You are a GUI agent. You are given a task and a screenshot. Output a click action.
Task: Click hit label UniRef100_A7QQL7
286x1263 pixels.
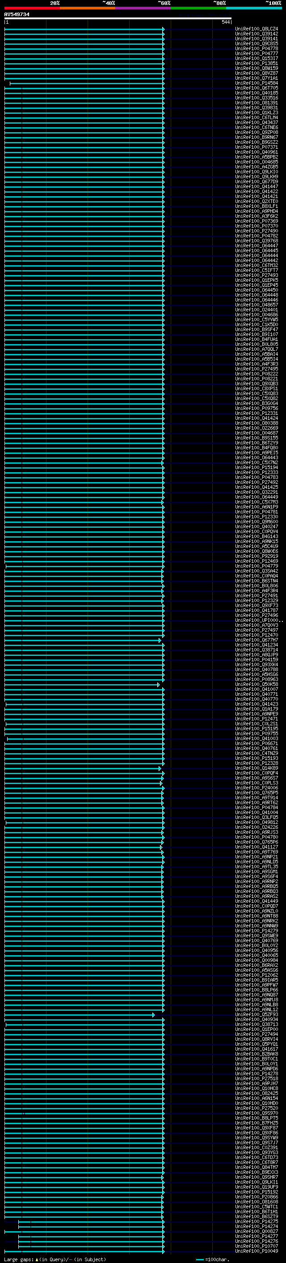click(x=257, y=349)
